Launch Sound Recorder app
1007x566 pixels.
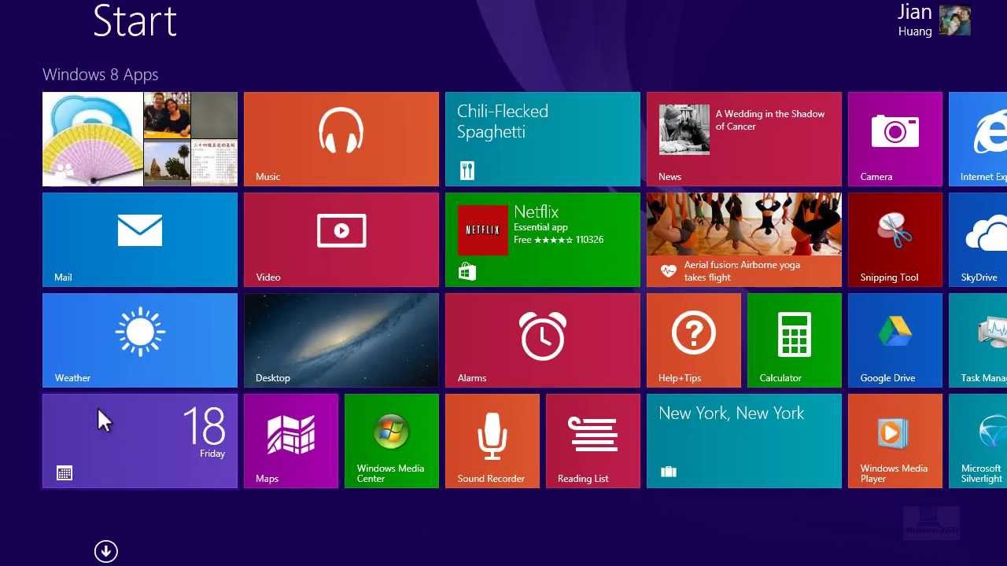492,441
